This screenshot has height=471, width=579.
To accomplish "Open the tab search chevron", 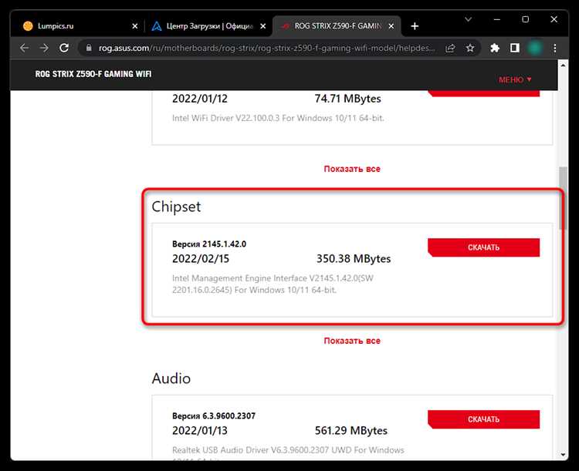I will (468, 19).
